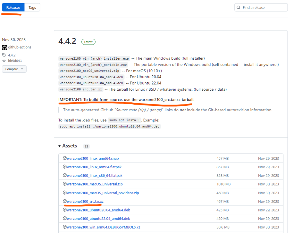Click package icon for win_arm64.DEBUGSYMBOLS.7z

click(65, 227)
